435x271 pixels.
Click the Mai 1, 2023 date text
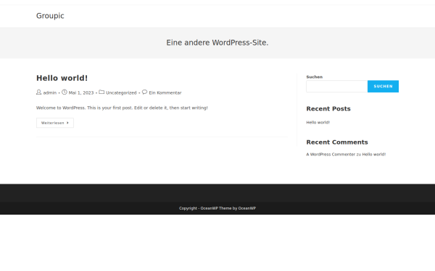coord(81,93)
